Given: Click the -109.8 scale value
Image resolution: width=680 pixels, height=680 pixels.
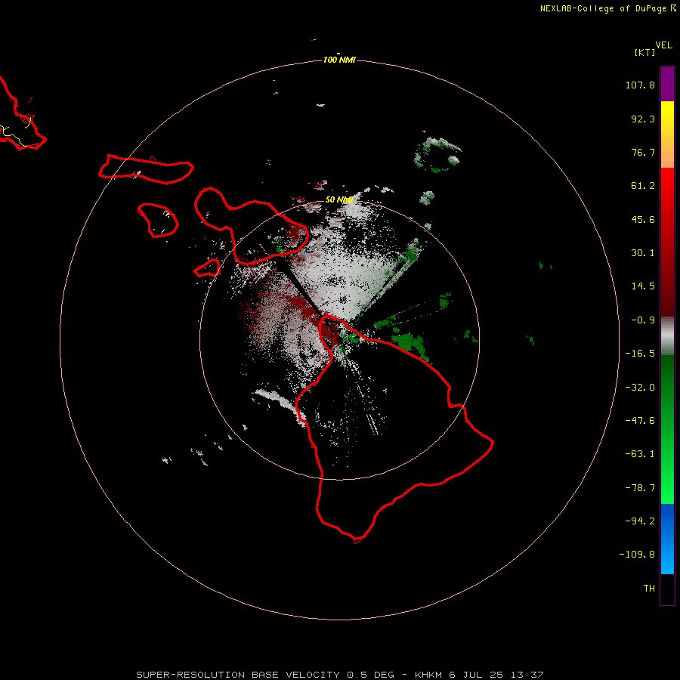Looking at the screenshot, I should pos(638,555).
